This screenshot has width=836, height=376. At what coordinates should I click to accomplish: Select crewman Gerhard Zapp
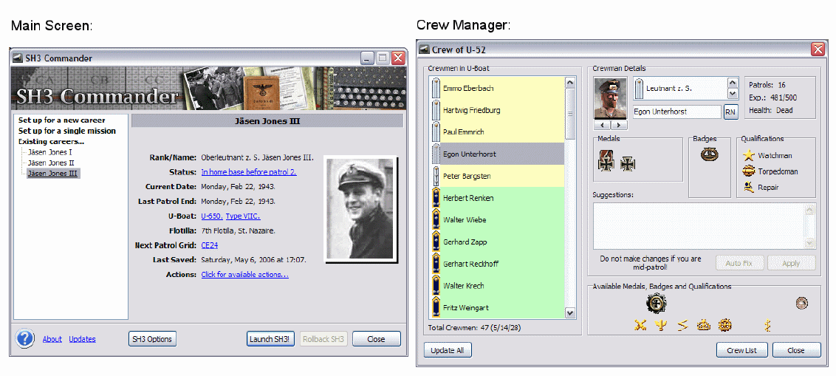click(497, 242)
